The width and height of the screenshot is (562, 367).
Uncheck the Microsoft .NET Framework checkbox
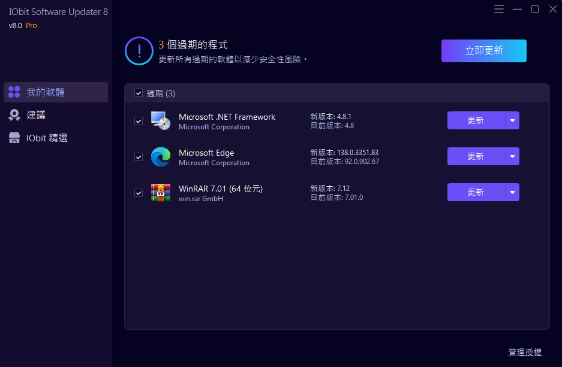tap(139, 121)
